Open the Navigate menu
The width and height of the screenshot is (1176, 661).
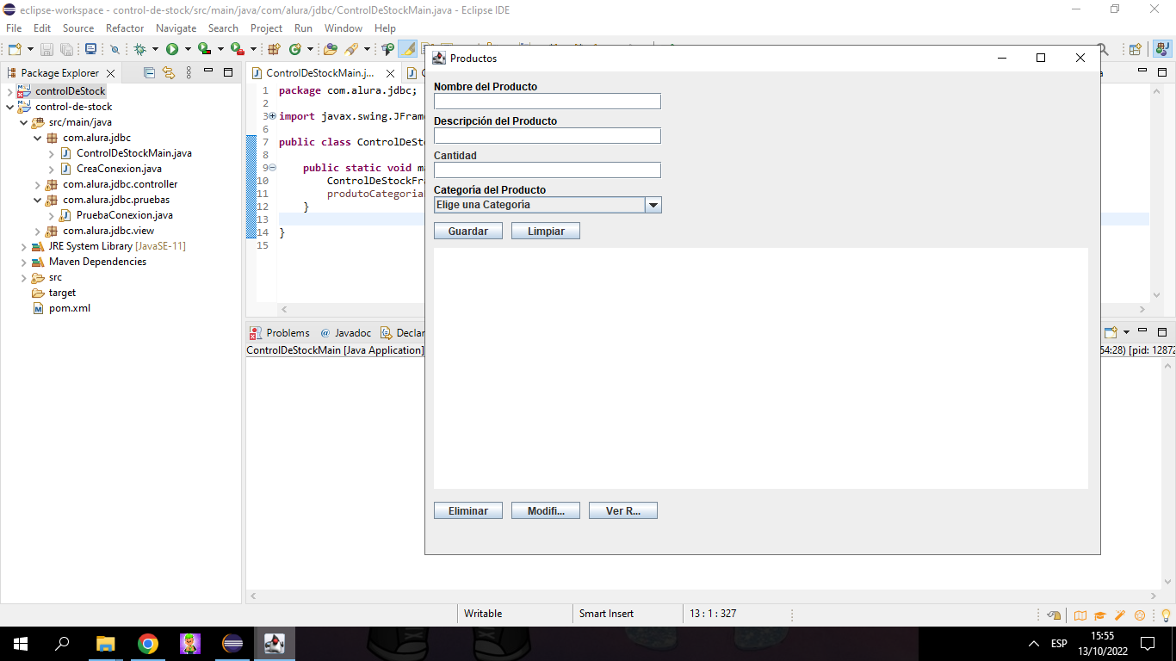(x=176, y=28)
